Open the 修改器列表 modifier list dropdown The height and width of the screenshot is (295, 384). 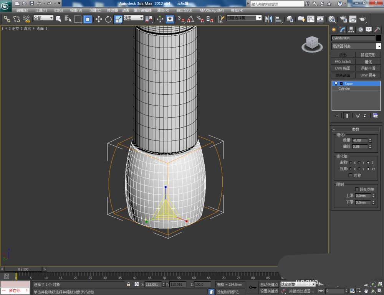coord(379,46)
